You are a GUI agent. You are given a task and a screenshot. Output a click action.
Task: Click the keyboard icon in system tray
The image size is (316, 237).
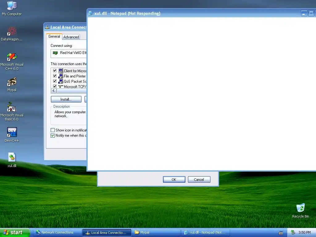tap(281, 233)
